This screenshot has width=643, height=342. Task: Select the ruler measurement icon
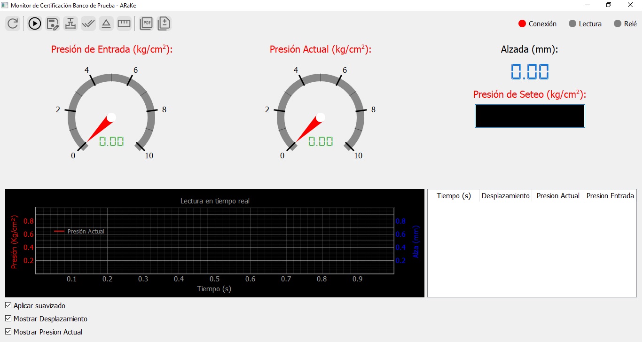[124, 23]
